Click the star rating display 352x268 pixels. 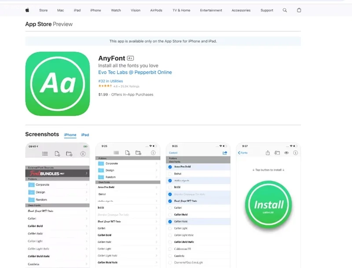click(106, 87)
